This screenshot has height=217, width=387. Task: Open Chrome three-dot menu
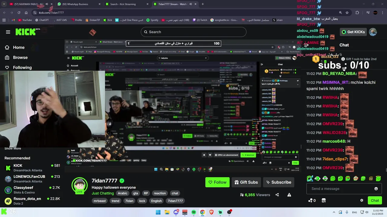[382, 13]
